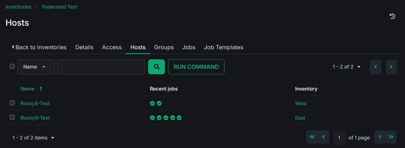
Task: Open the East inventory link
Action: click(x=300, y=118)
